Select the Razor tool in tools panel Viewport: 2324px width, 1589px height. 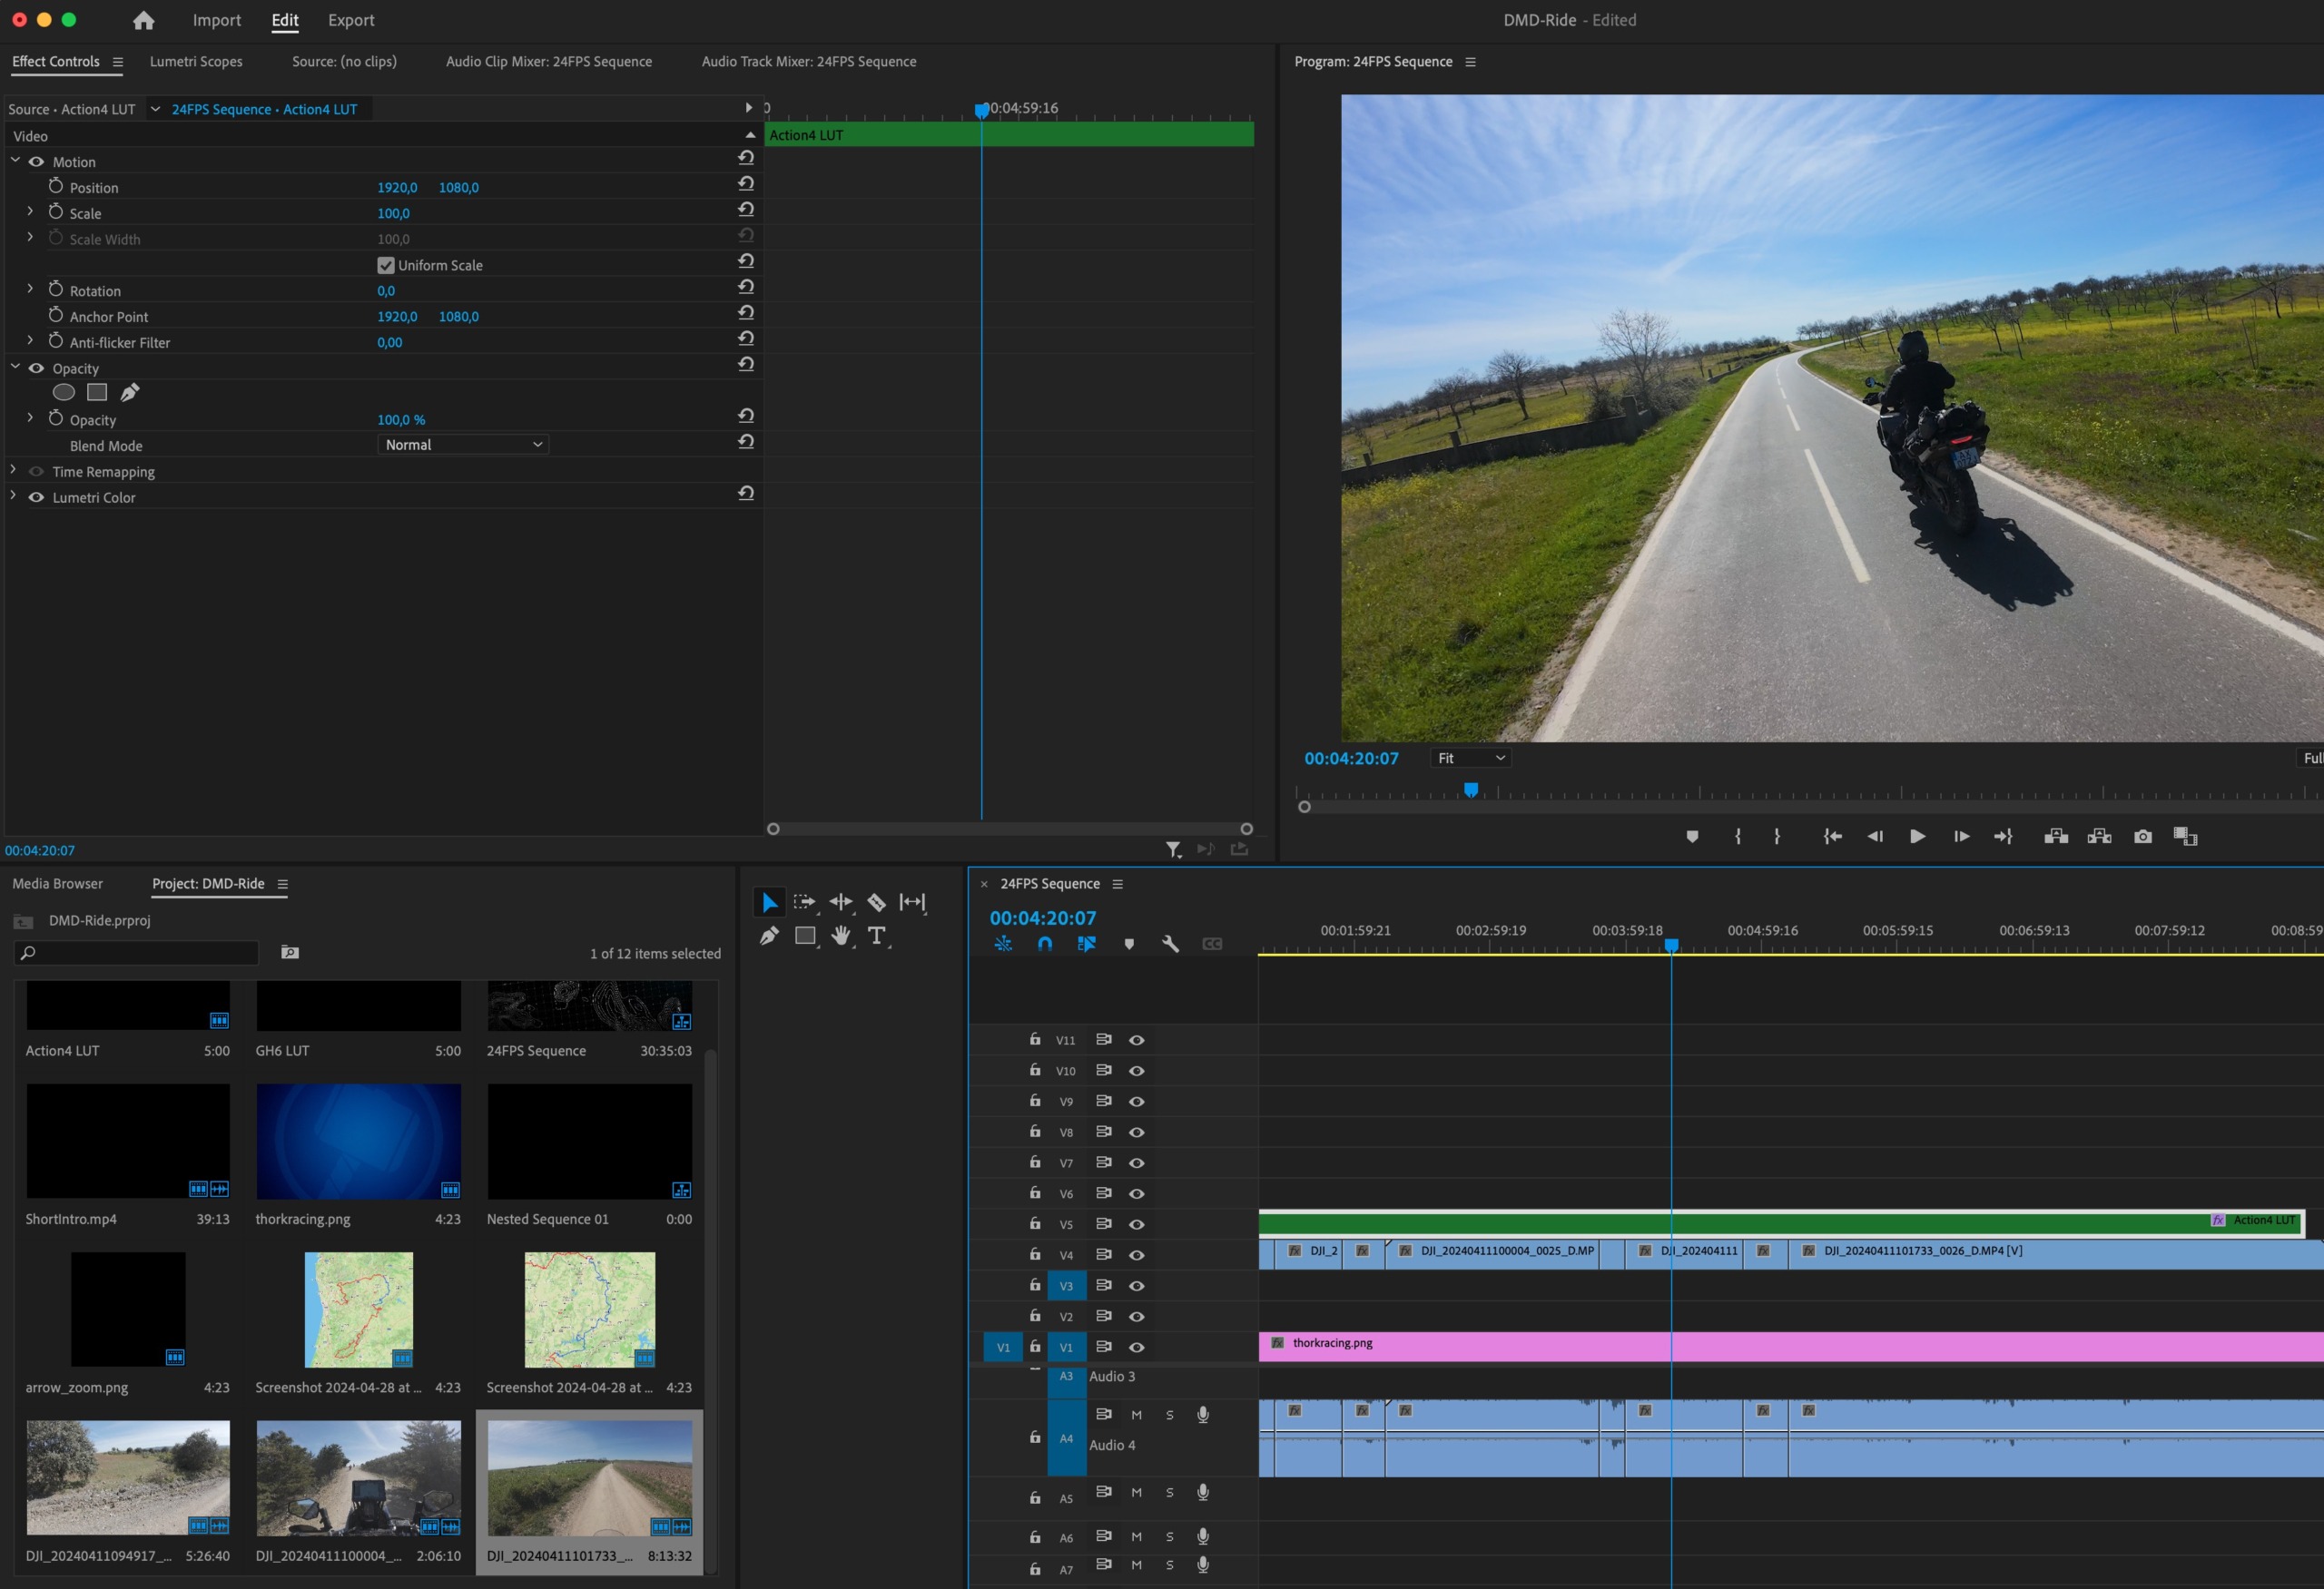point(876,902)
